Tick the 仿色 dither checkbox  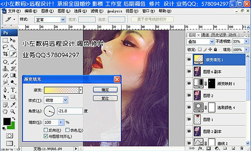pyautogui.click(x=68, y=130)
